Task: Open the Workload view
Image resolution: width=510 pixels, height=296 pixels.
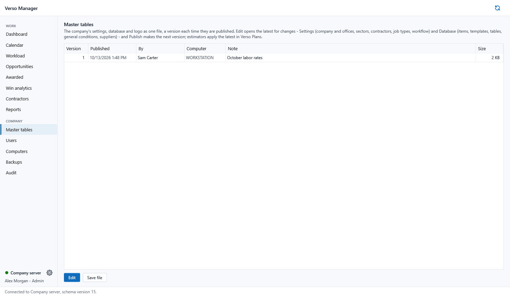Action: 29,56
